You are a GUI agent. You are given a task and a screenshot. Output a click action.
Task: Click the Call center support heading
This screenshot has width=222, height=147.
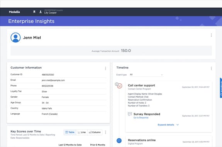point(141,85)
